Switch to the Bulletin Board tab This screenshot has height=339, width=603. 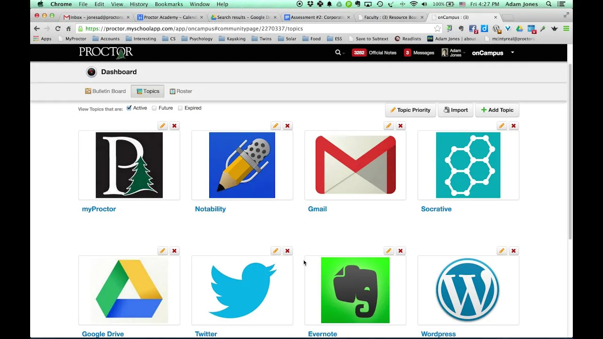pos(106,91)
